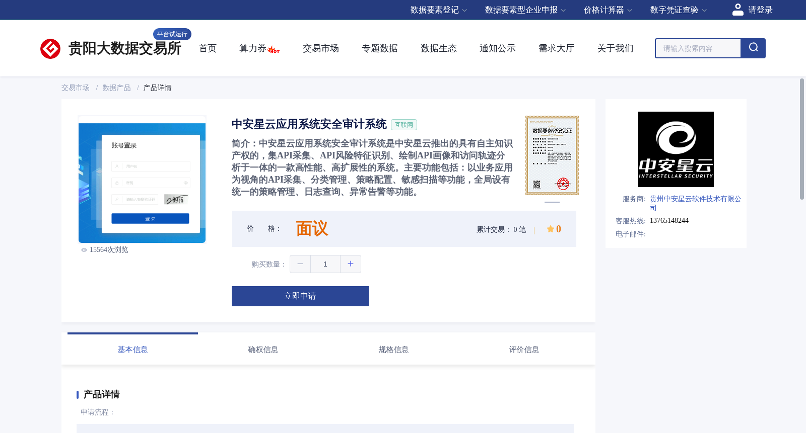The width and height of the screenshot is (806, 433).
Task: Click the 立即申请 button
Action: click(x=300, y=296)
